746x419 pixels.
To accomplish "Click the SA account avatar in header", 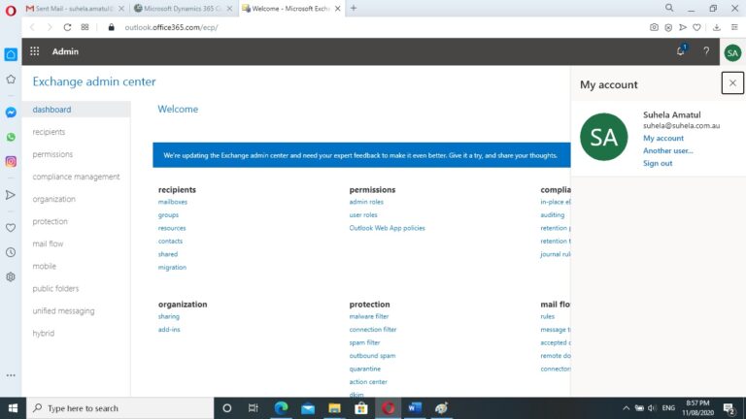I will click(x=732, y=52).
